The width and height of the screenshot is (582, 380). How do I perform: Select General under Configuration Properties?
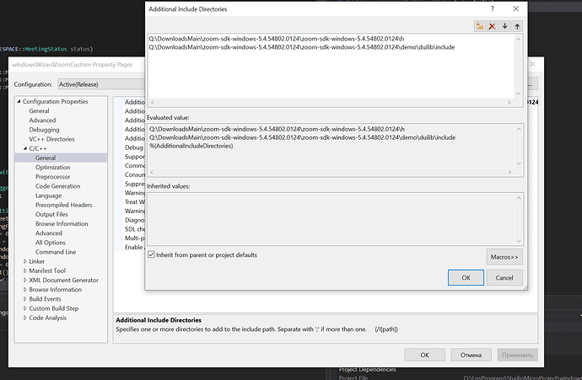click(39, 111)
